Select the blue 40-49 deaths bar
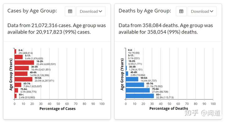The width and height of the screenshot is (226, 122). 127,74
